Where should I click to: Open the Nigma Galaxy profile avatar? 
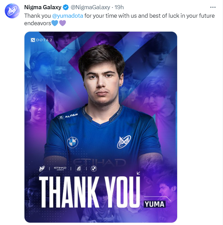(12, 11)
